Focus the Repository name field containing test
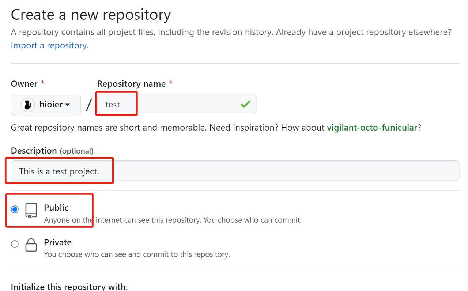This screenshot has height=291, width=468. (x=175, y=105)
